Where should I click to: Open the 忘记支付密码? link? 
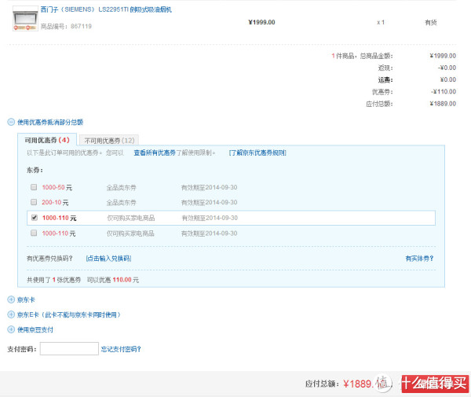click(121, 349)
